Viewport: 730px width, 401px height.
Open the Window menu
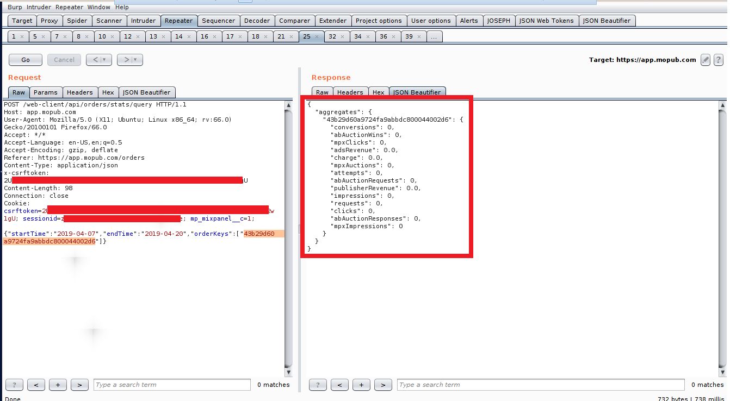[x=99, y=7]
